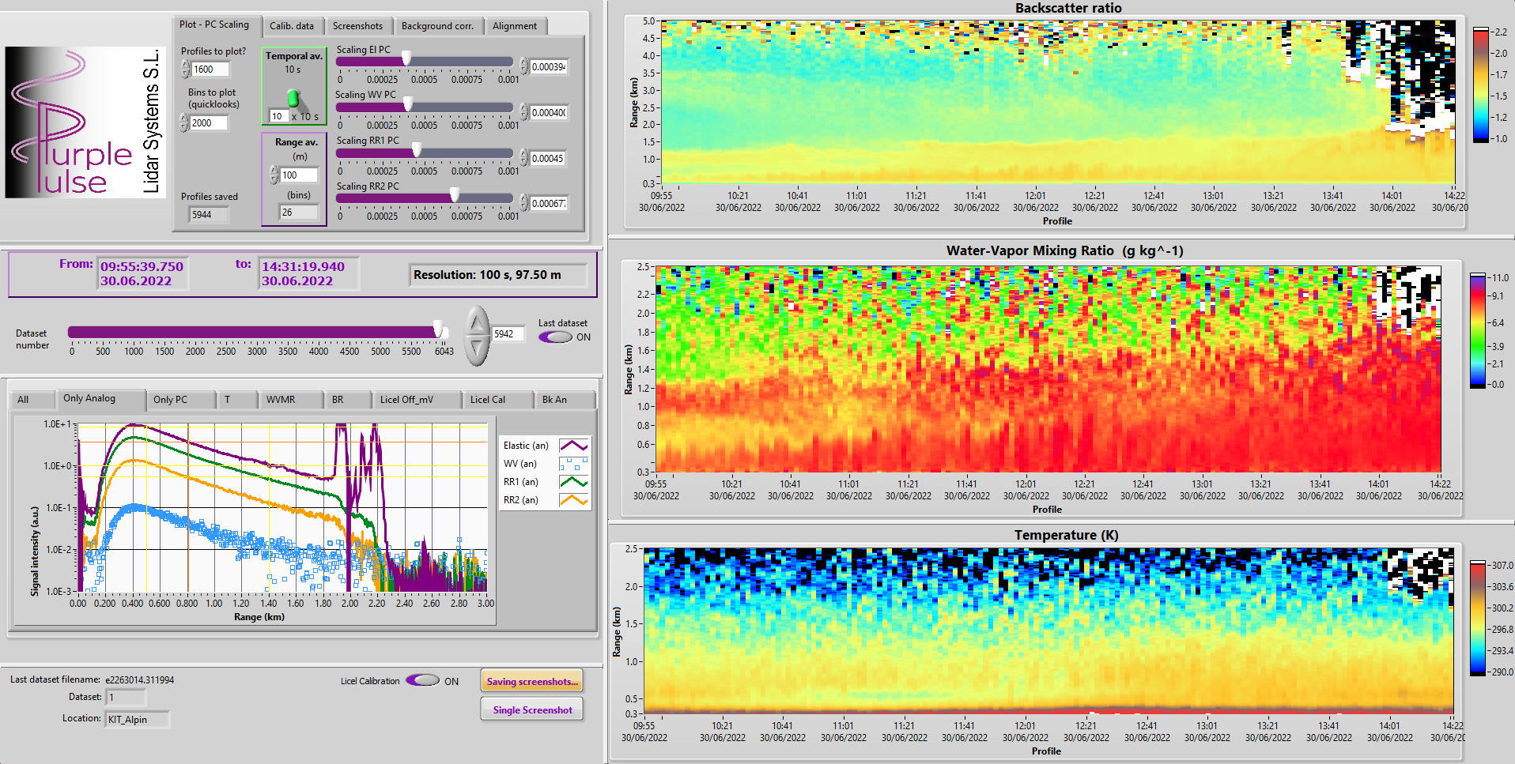Click the Profiles to plot field showing 1600
Viewport: 1515px width, 764px height.
[x=210, y=70]
